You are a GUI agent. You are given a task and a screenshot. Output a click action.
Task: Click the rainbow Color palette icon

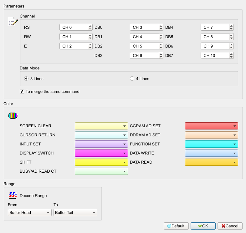coord(13,115)
